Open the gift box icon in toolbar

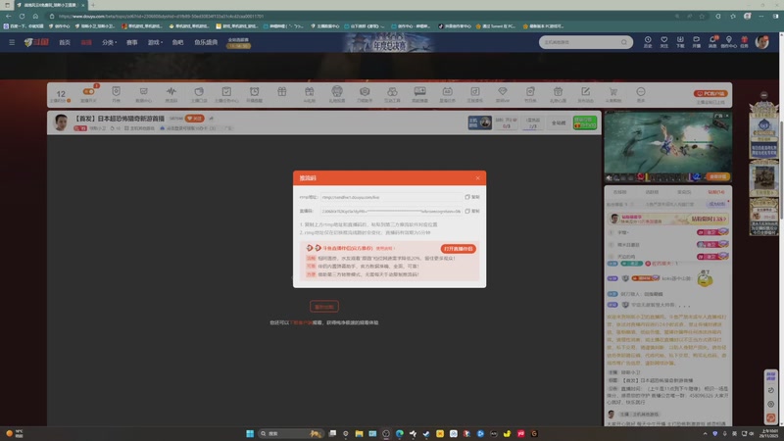(x=282, y=91)
